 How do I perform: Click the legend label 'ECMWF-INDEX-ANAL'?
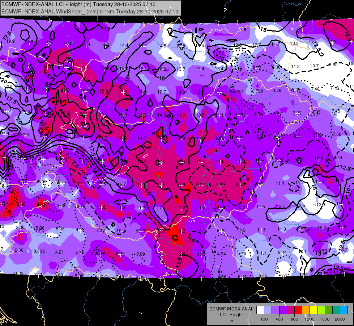(231, 309)
